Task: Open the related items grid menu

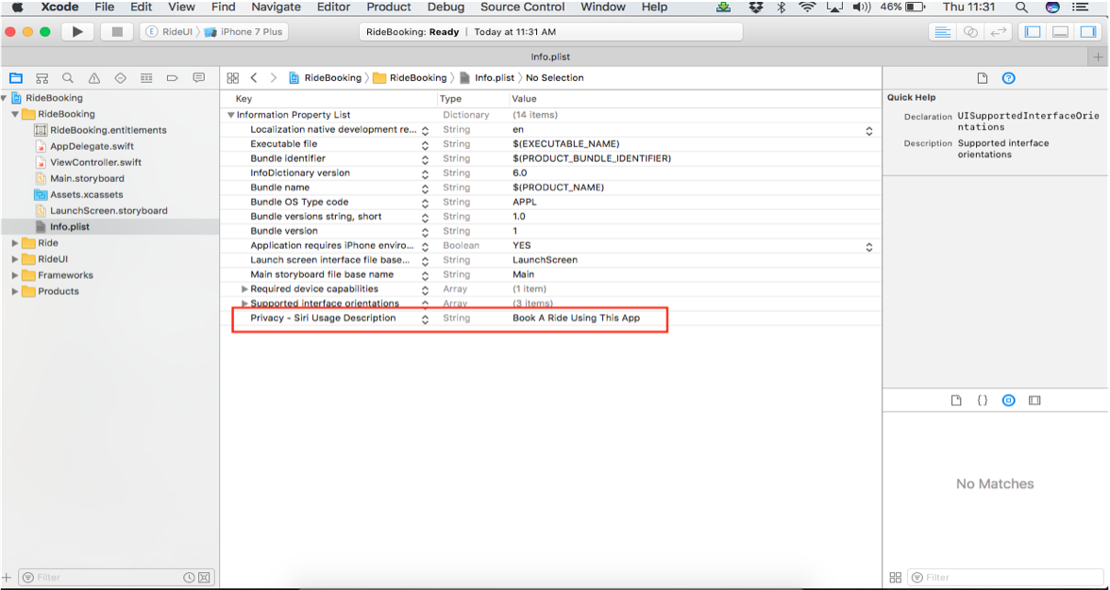Action: pos(233,77)
